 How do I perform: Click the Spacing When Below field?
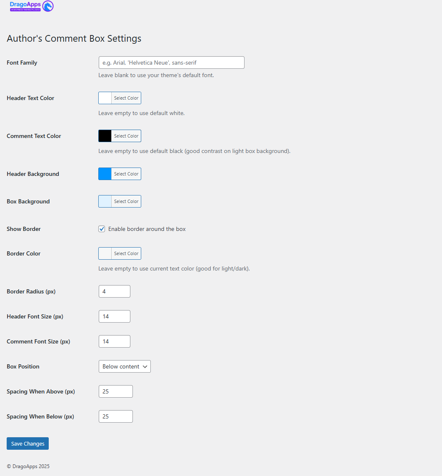(115, 416)
